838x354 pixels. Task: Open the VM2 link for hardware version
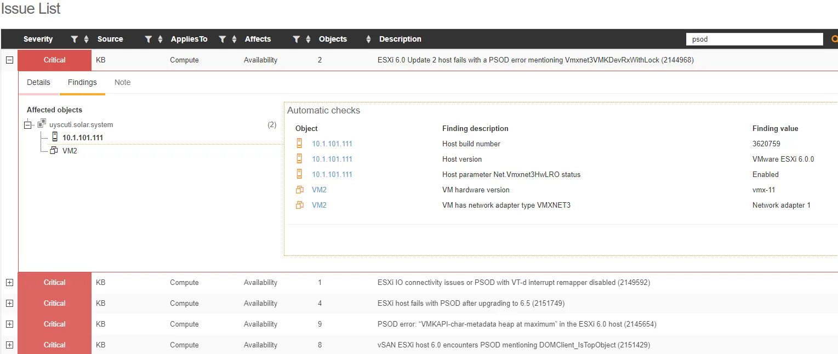click(x=319, y=190)
